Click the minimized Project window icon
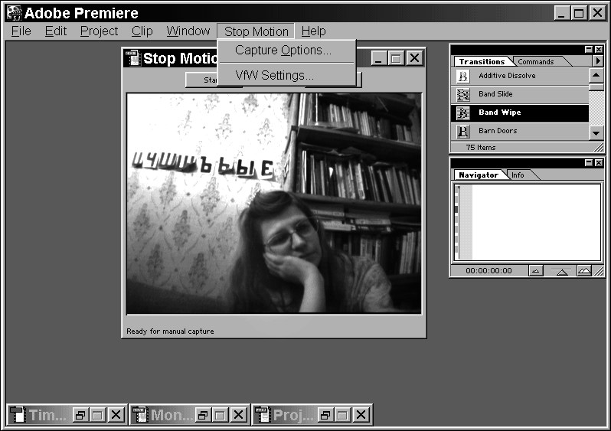Image resolution: width=611 pixels, height=431 pixels. coord(263,415)
